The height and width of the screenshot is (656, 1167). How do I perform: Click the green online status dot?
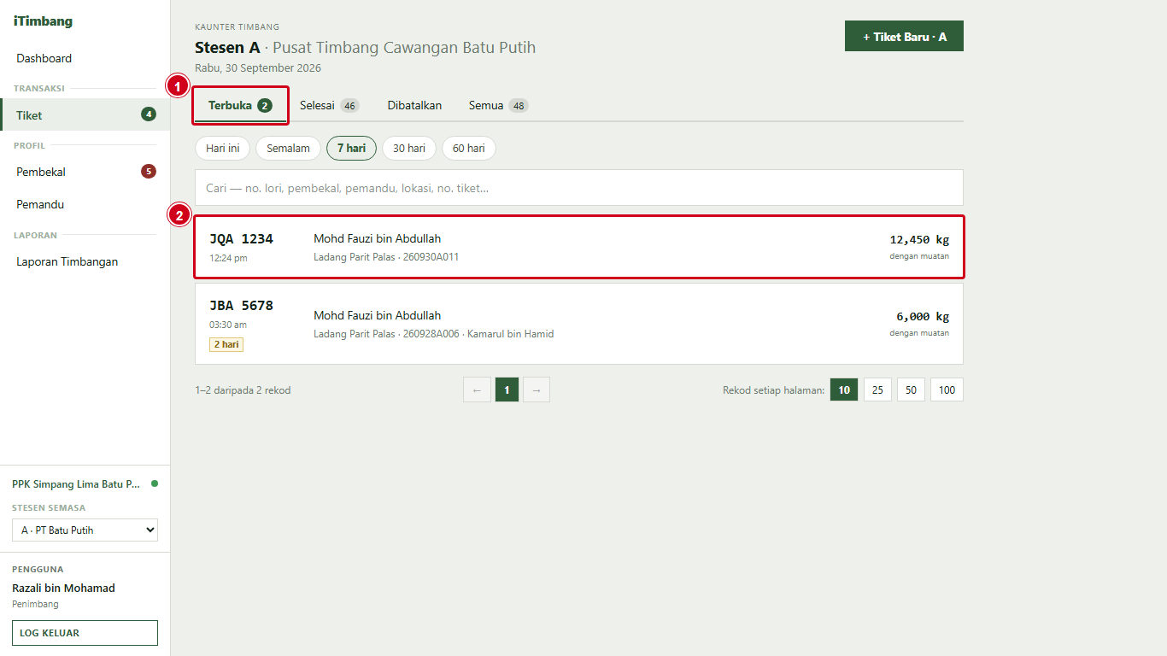155,483
